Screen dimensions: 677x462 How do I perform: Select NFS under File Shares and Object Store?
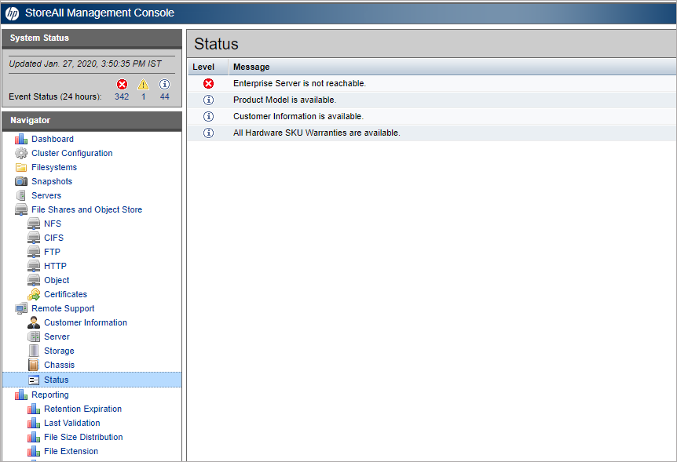[53, 224]
